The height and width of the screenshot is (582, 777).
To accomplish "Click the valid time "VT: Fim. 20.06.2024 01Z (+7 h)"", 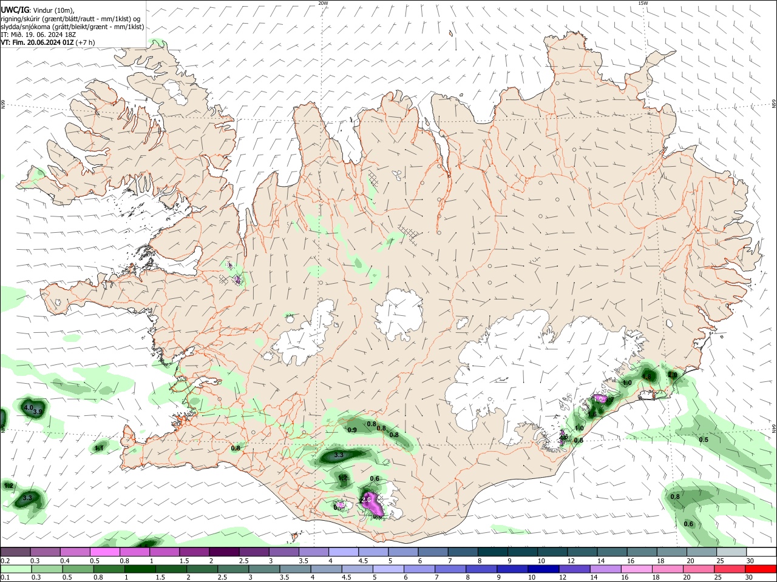I will (47, 42).
